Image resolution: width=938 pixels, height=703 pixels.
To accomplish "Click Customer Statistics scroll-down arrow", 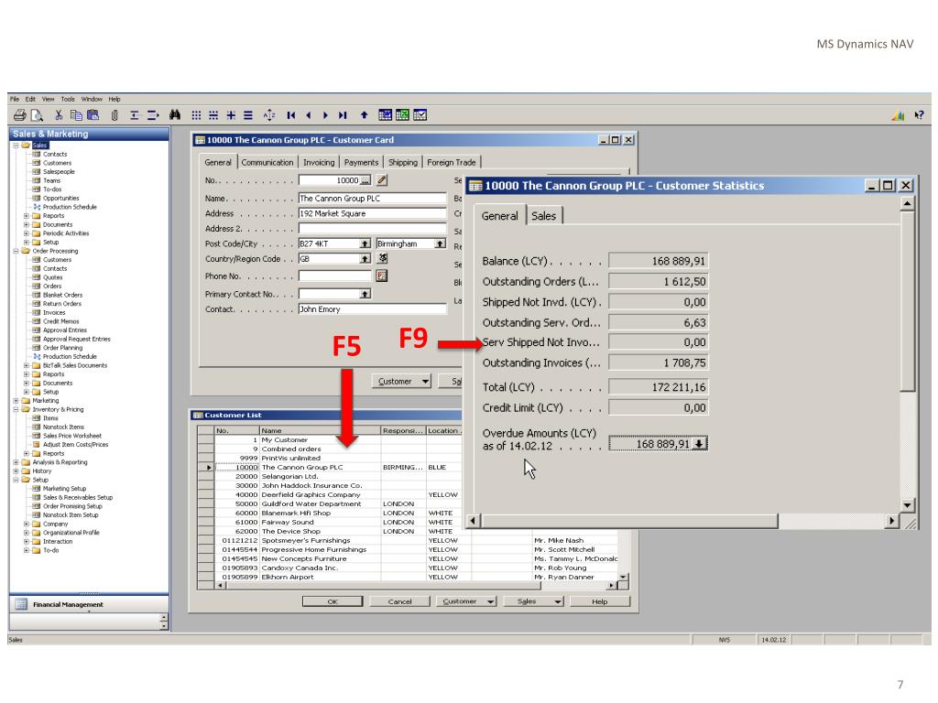I will coord(908,505).
